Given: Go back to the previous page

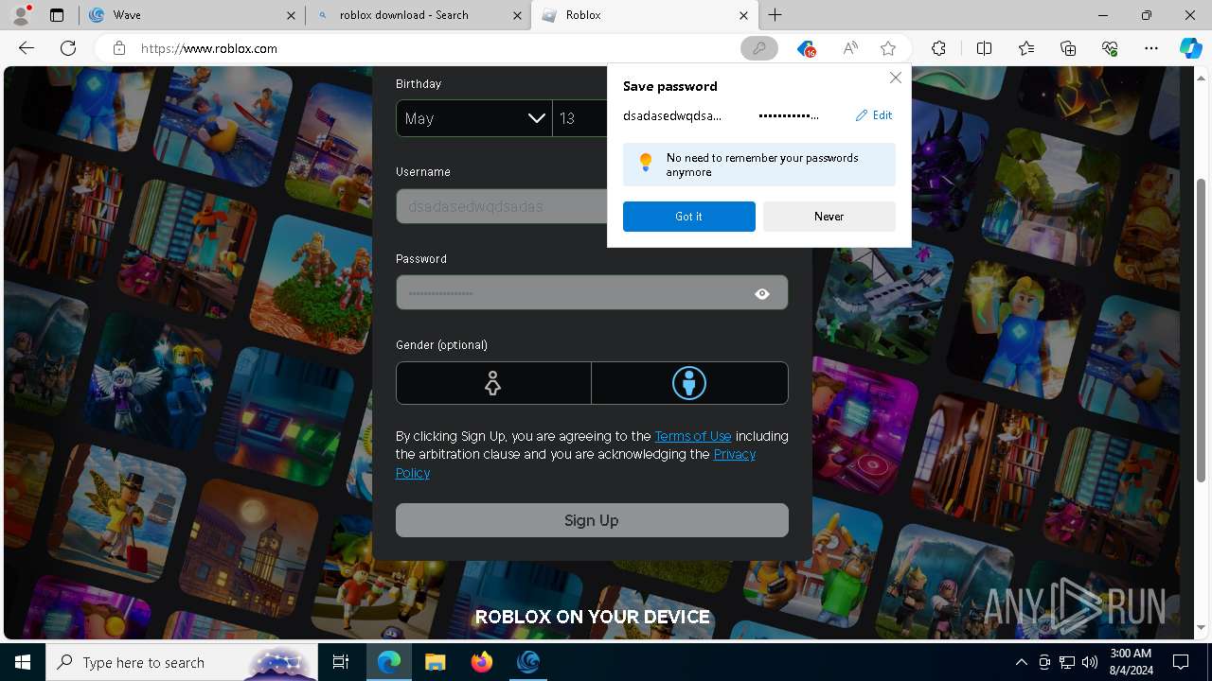Looking at the screenshot, I should tap(27, 48).
